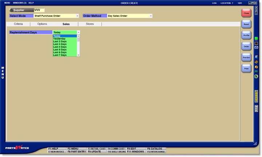Open the WINDOWS (3) menu

click(x=20, y=3)
